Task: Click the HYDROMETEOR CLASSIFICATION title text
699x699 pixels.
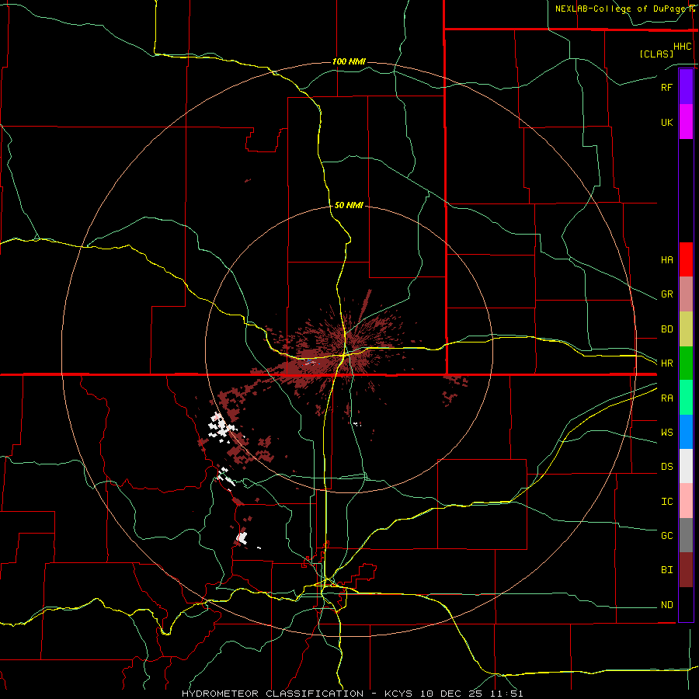Action: point(273,694)
